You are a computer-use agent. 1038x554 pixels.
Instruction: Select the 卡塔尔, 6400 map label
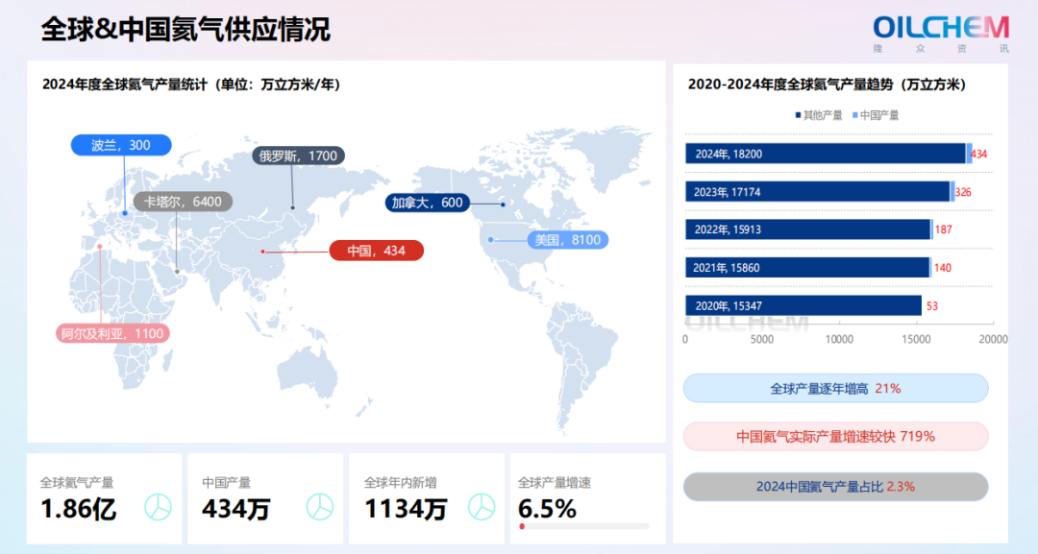183,202
